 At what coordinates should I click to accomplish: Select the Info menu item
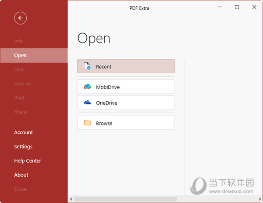18,41
